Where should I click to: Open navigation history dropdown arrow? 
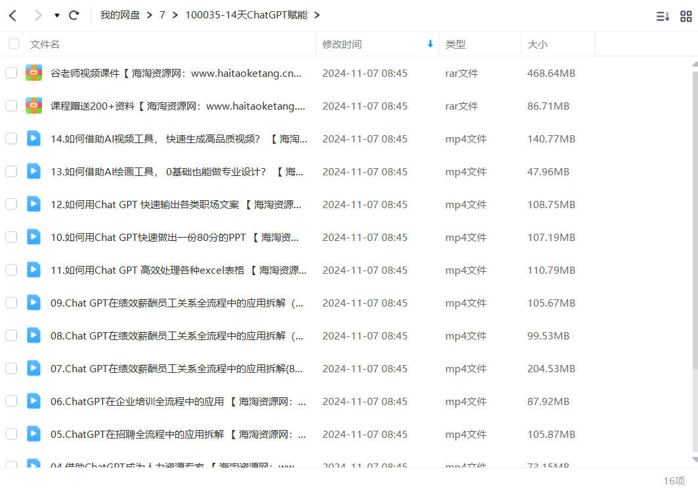coord(57,16)
